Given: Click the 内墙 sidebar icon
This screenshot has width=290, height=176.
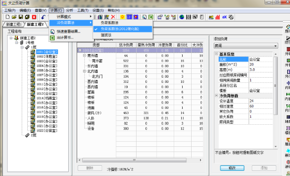Looking at the screenshot, I should tap(288, 83).
